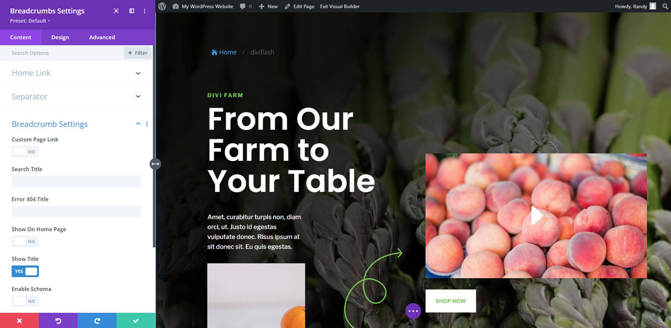The image size is (671, 328).
Task: Expand the Home Link section
Action: 76,73
